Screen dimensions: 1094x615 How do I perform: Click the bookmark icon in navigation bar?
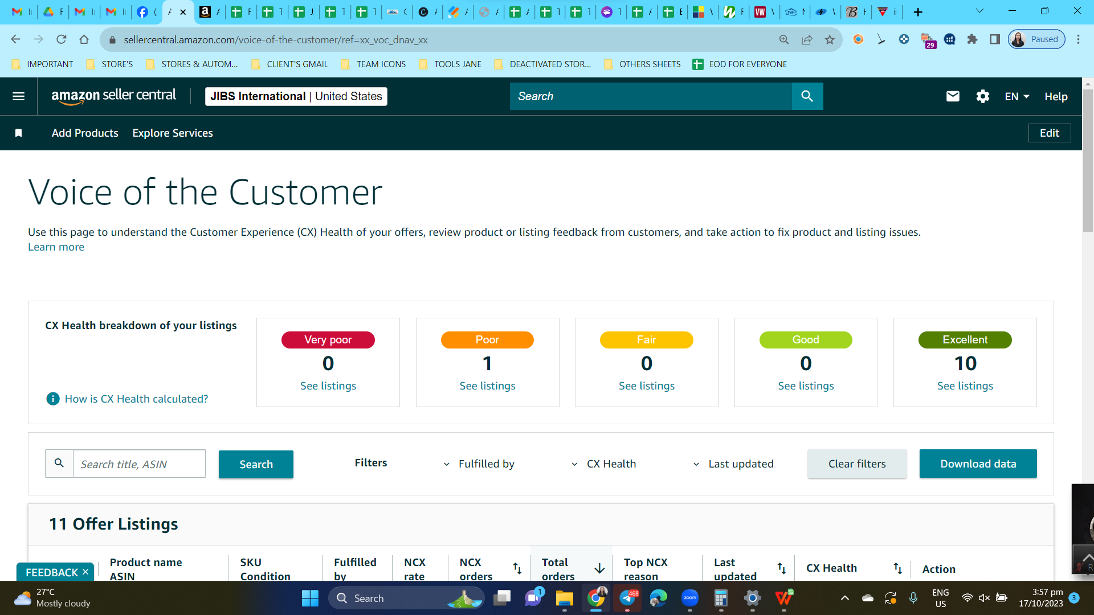click(x=18, y=133)
